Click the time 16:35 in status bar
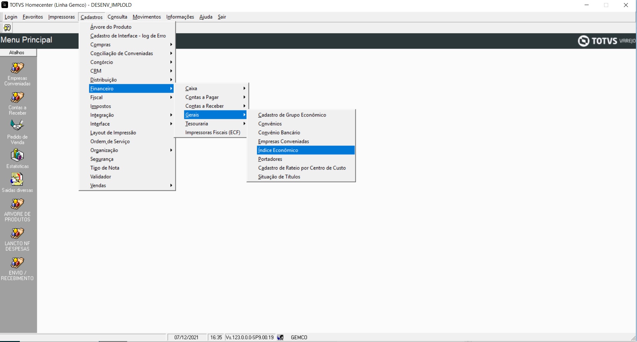 pyautogui.click(x=216, y=337)
